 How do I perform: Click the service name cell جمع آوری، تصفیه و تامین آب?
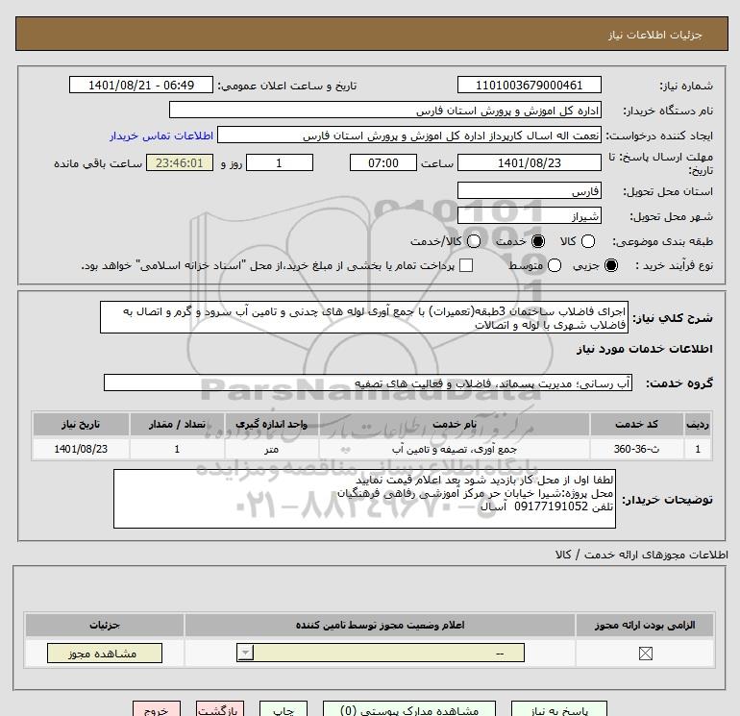pos(454,449)
